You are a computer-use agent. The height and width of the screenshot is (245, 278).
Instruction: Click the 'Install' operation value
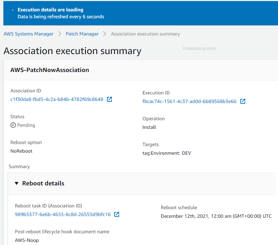coord(149,127)
